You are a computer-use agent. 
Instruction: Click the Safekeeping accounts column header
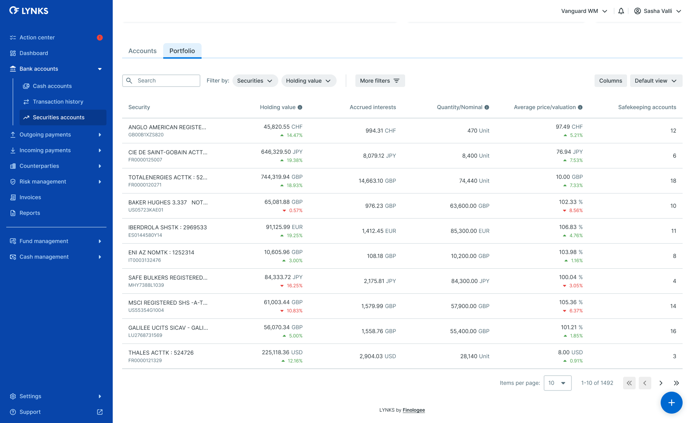point(647,107)
